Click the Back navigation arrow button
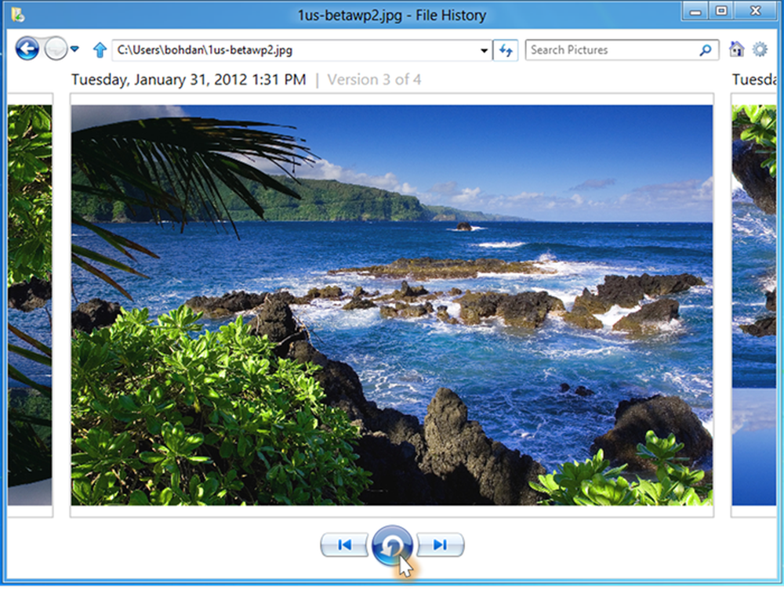 click(x=27, y=49)
